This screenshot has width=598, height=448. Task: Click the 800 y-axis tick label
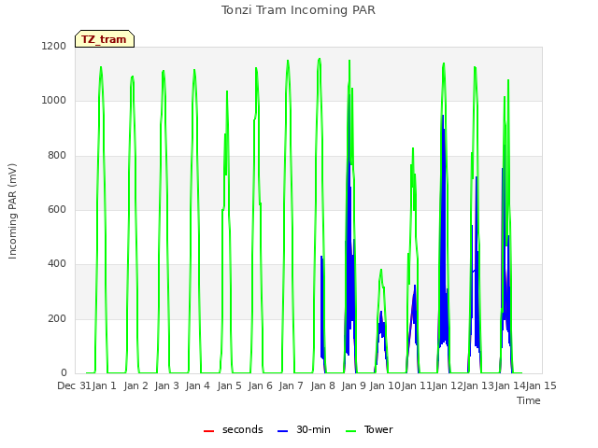57,156
